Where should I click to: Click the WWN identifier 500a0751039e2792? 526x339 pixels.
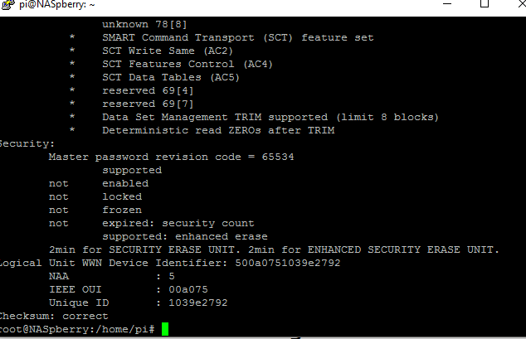[x=288, y=263]
